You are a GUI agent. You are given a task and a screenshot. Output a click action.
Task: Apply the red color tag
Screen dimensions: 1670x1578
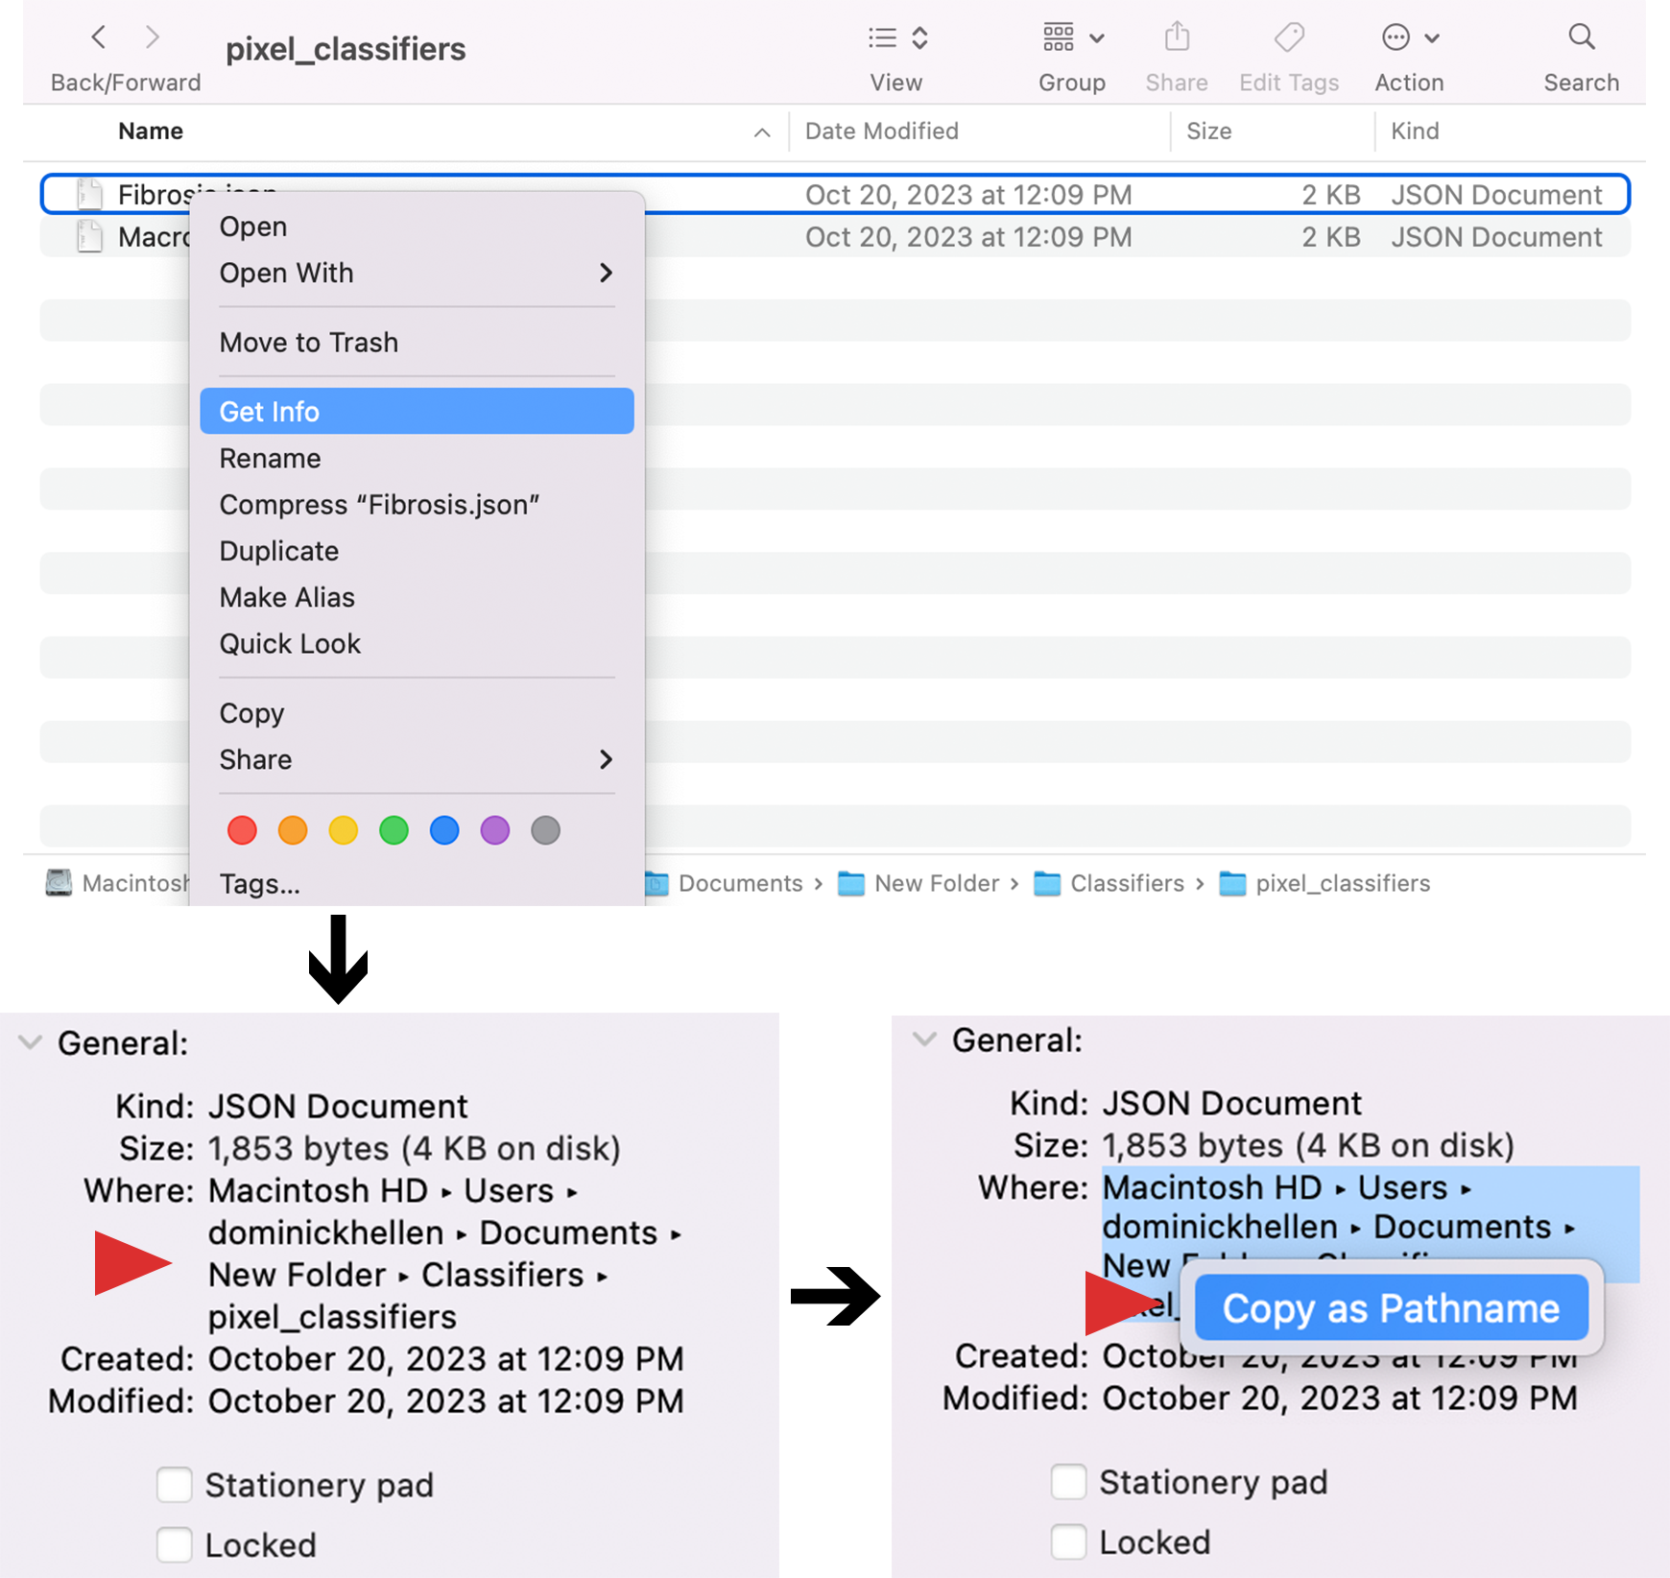[242, 830]
